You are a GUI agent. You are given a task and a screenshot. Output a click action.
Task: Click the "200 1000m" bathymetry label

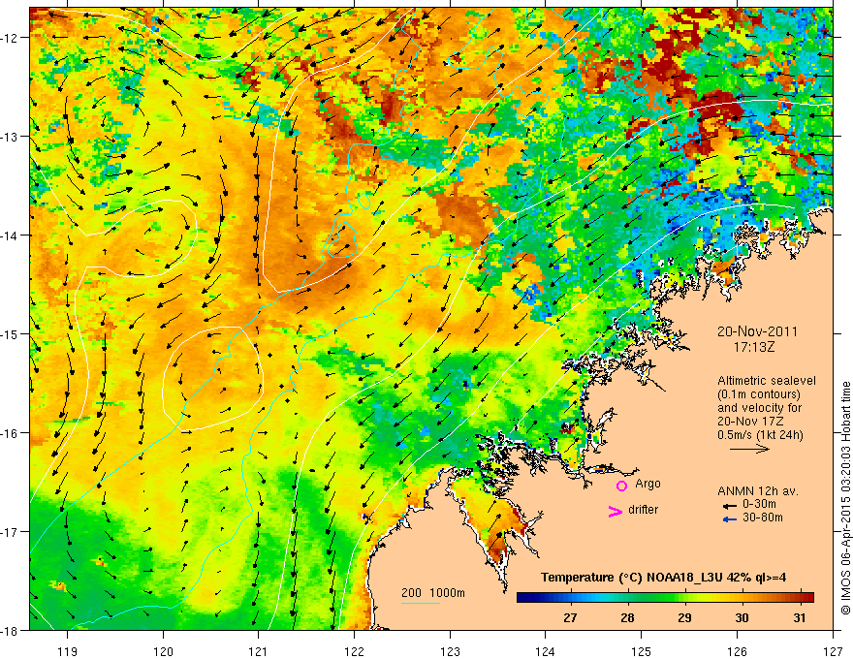(433, 593)
